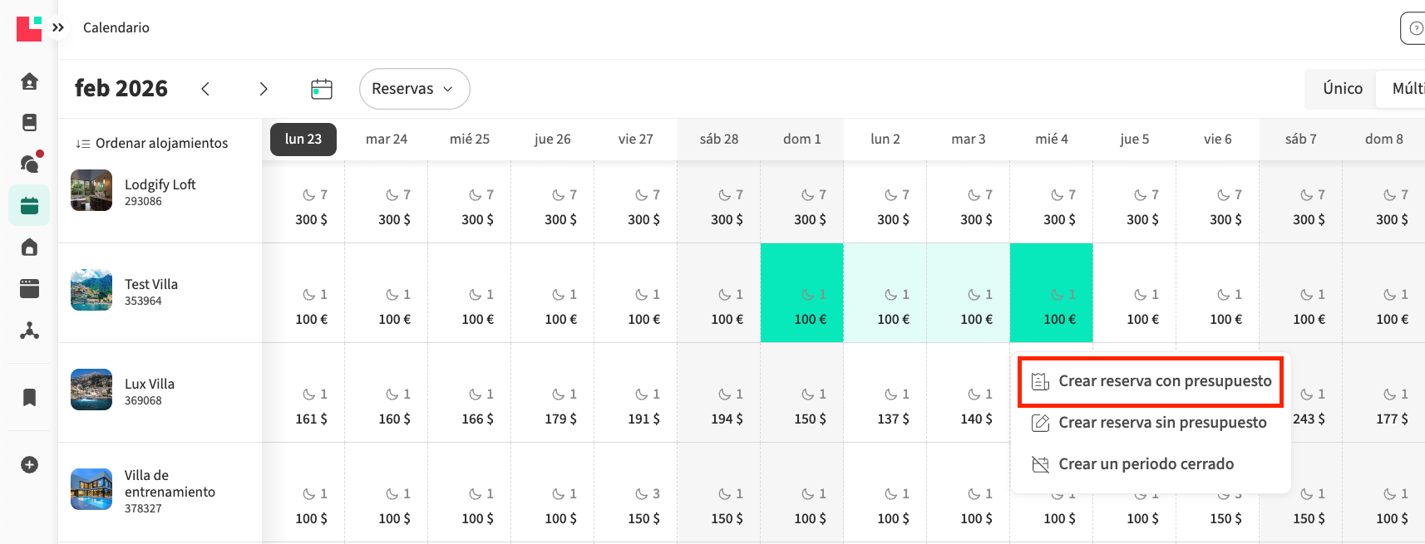Open the home dashboard sidebar icon
The image size is (1425, 544).
29,81
